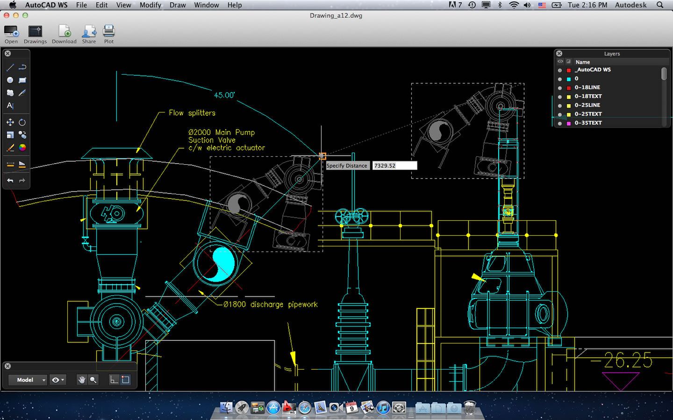The width and height of the screenshot is (673, 420).
Task: Open the Model layout dropdown
Action: tap(28, 380)
